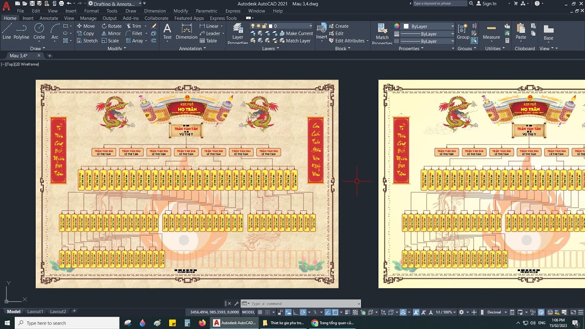Select the Circle tool
Image resolution: width=585 pixels, height=329 pixels.
pos(39,32)
